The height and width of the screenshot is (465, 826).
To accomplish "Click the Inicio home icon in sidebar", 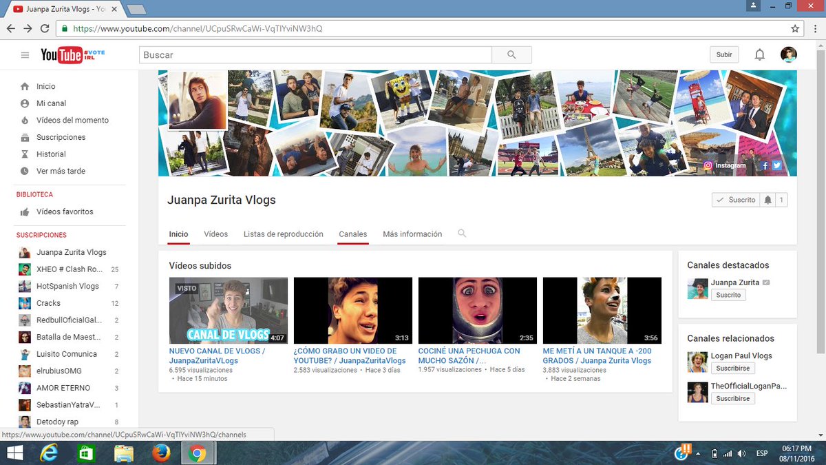I will tap(25, 86).
